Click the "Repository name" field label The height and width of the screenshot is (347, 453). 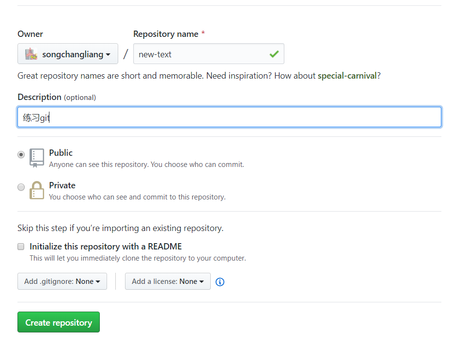tap(166, 34)
